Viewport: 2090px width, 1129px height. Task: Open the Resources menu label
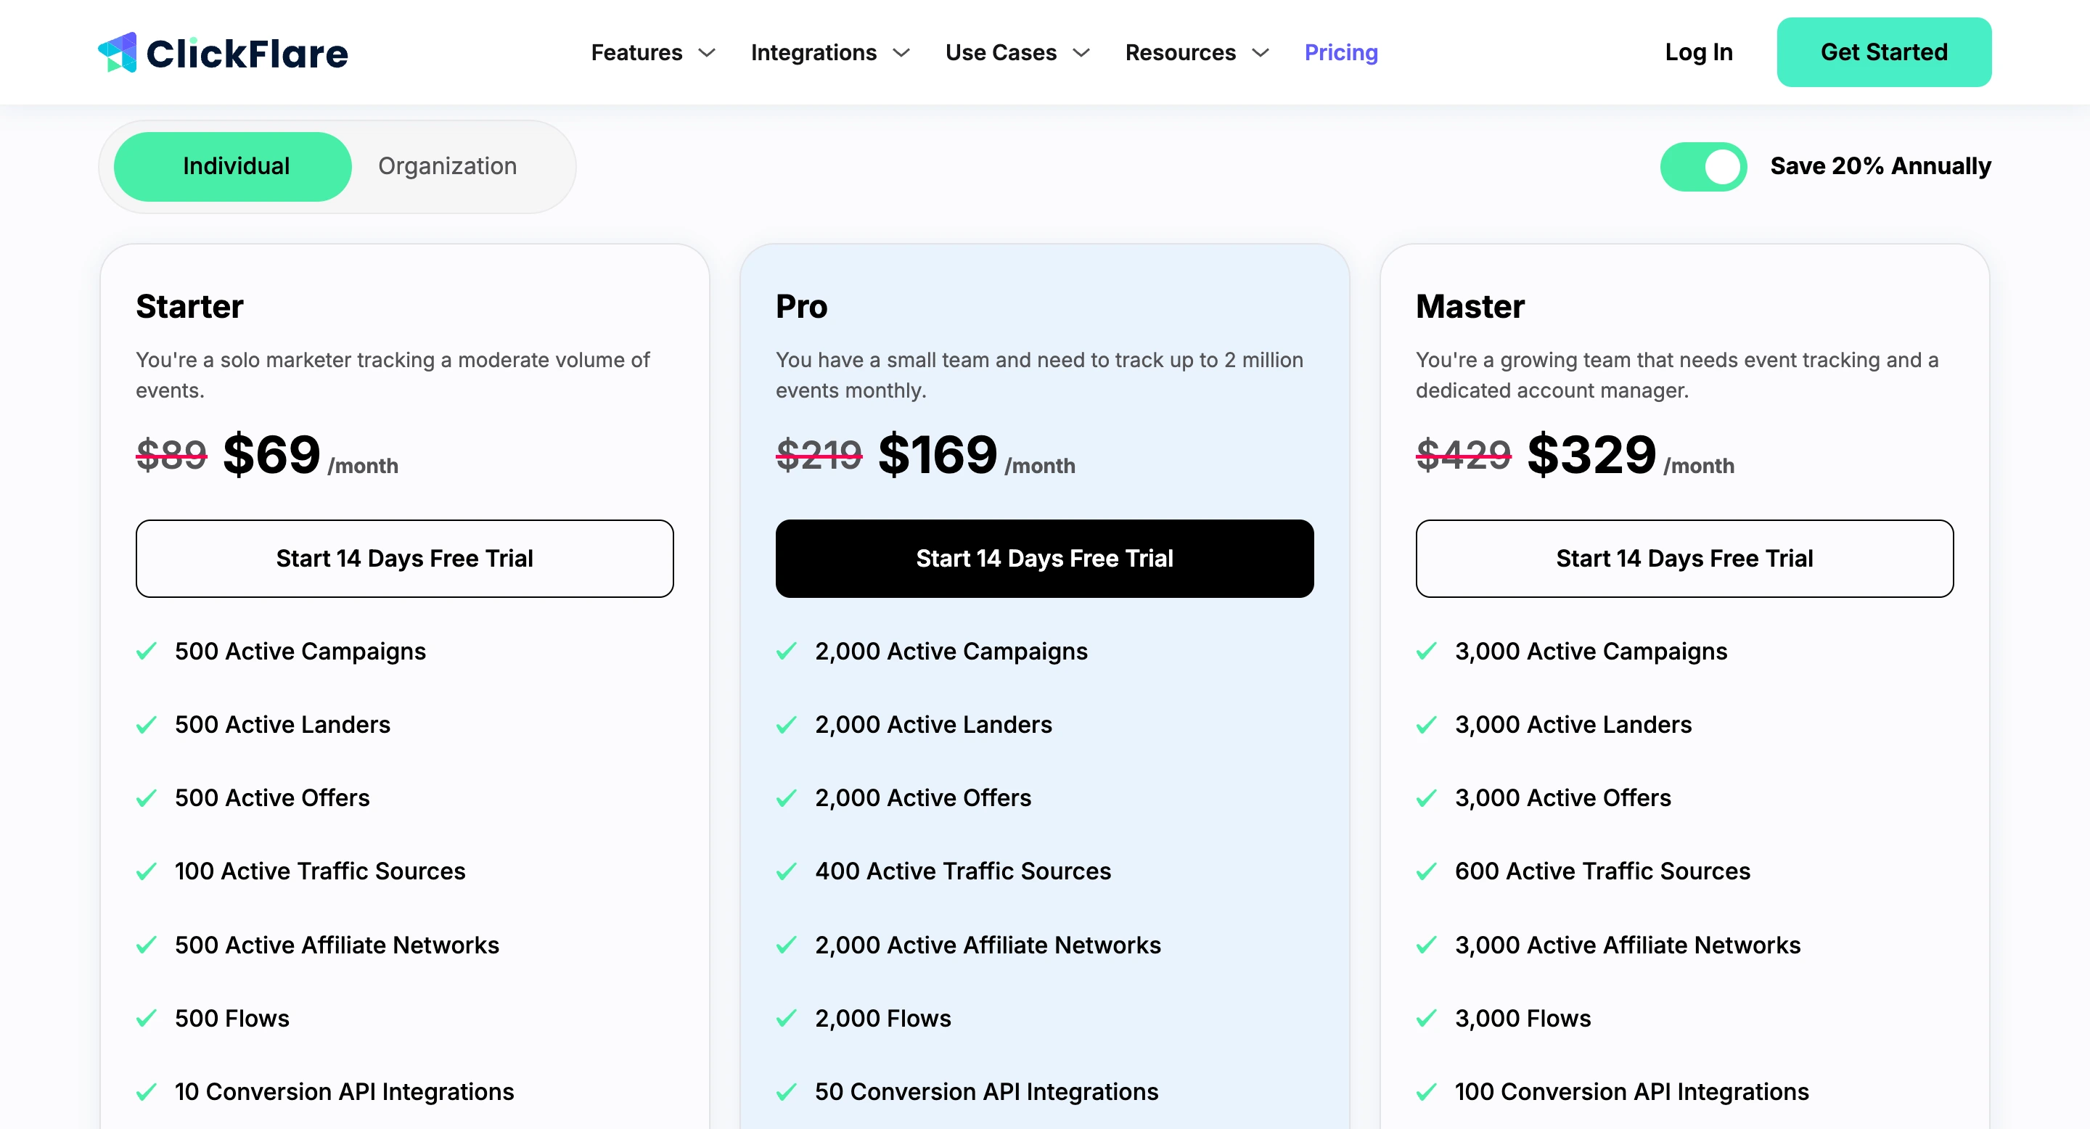tap(1181, 53)
